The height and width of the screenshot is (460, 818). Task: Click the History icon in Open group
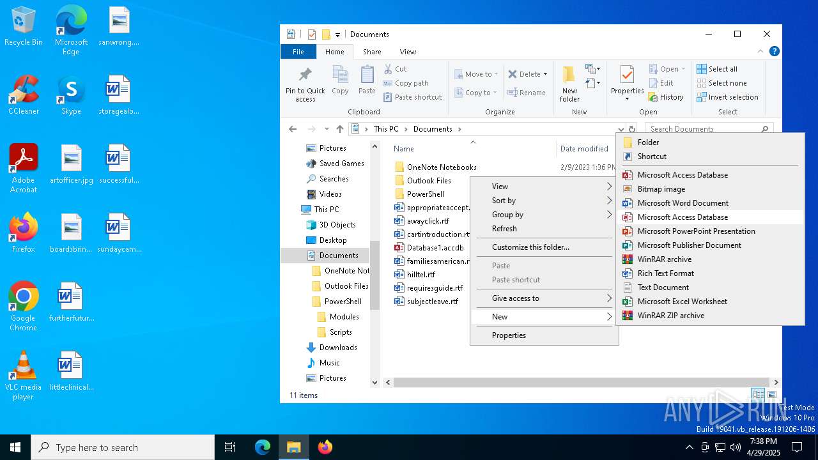click(x=653, y=97)
